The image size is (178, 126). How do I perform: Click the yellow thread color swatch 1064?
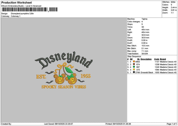[134, 70]
